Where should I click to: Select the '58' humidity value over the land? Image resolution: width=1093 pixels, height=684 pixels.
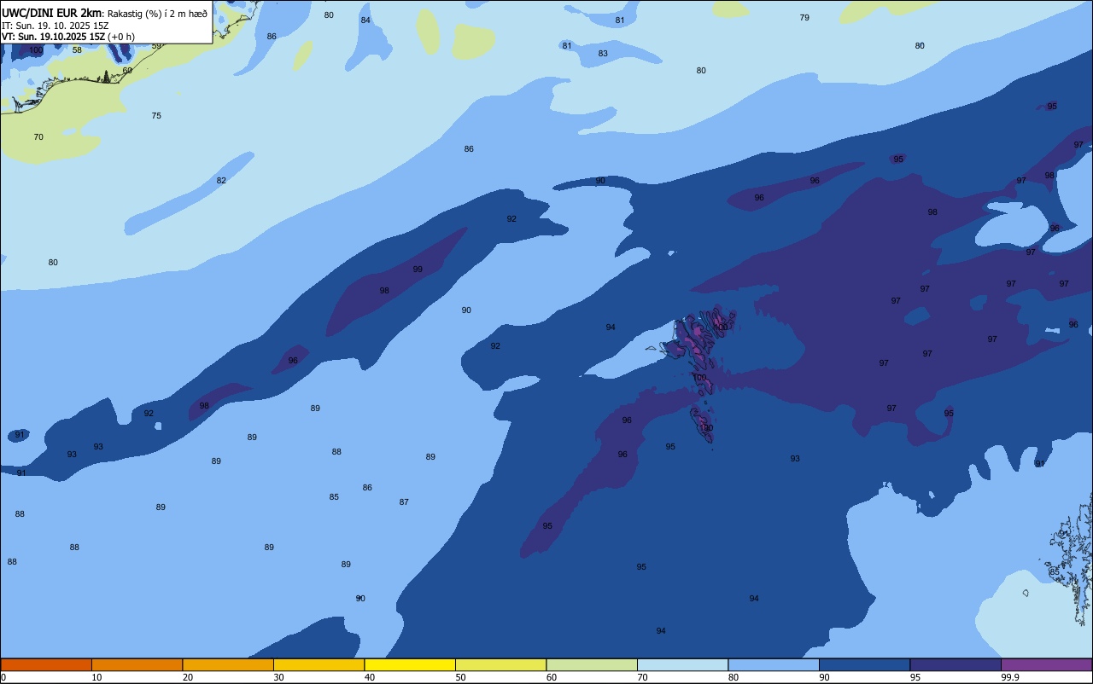pos(77,50)
